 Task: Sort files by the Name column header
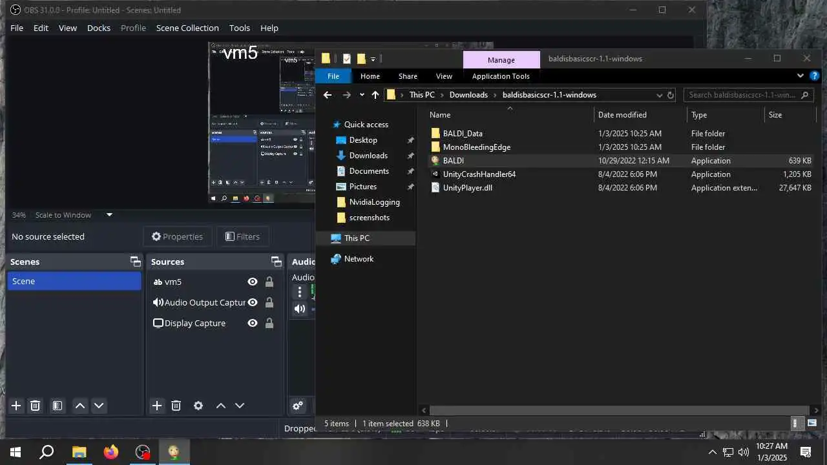click(x=440, y=114)
